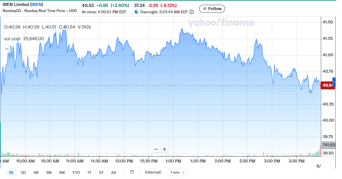Click the overnight moon icon
Image resolution: width=342 pixels, height=179 pixels.
click(x=136, y=12)
